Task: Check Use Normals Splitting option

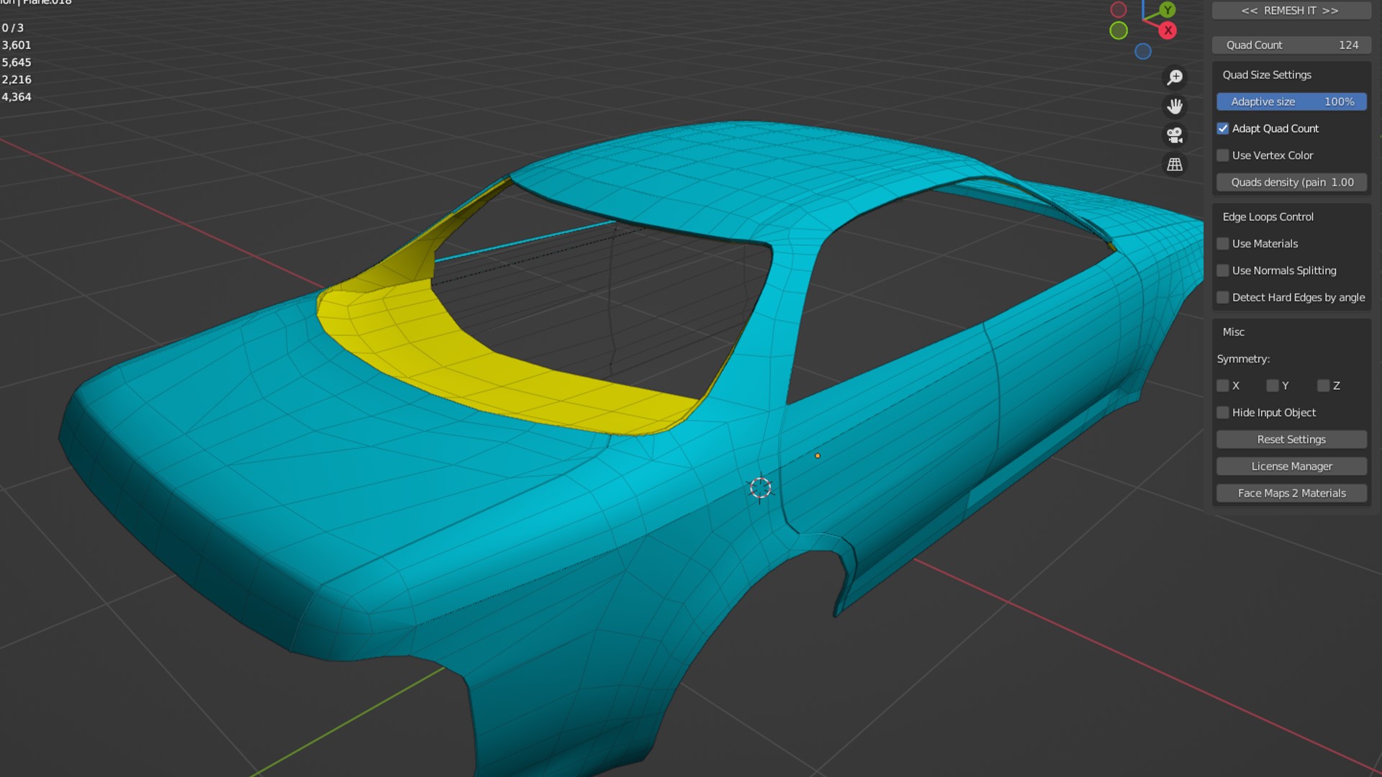Action: click(1223, 271)
